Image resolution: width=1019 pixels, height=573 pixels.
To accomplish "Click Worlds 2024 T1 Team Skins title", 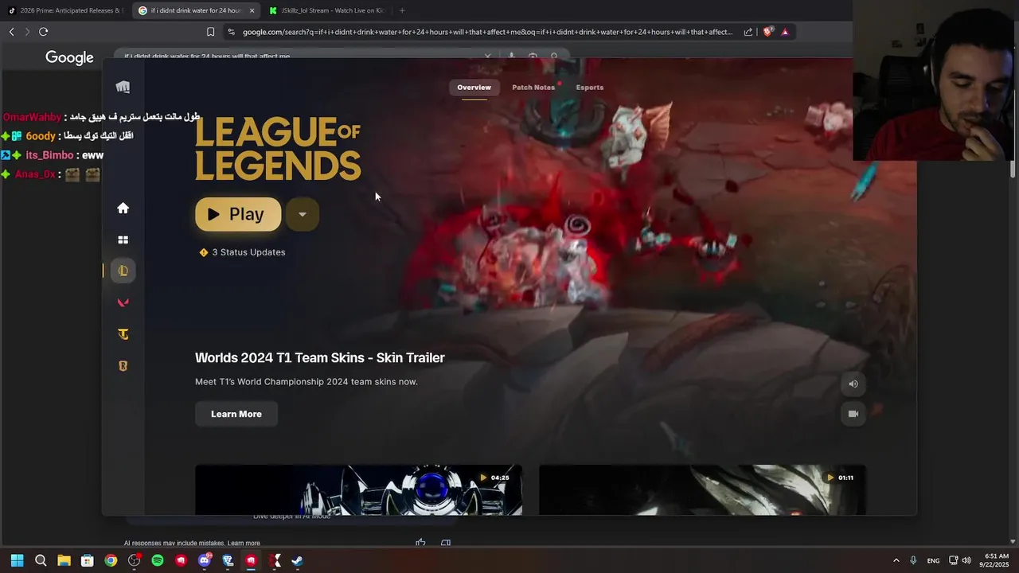I will pyautogui.click(x=320, y=358).
